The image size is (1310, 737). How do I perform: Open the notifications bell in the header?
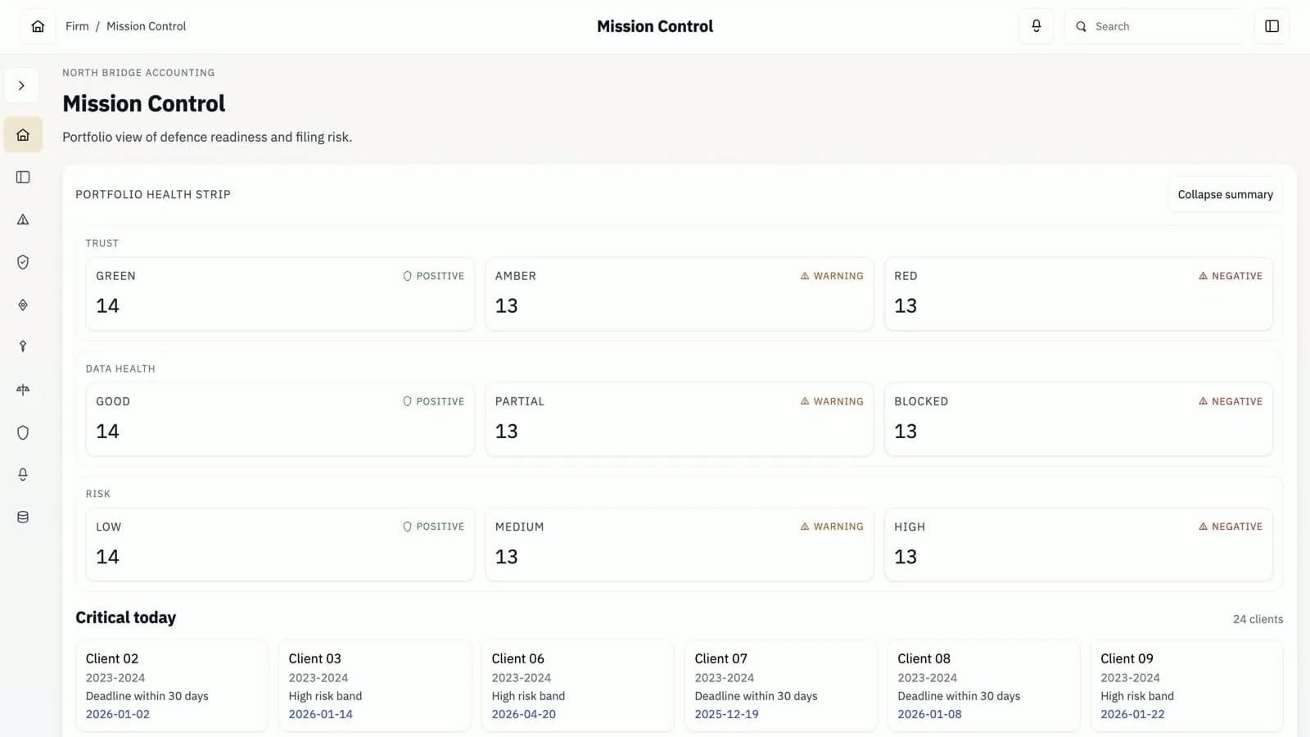pyautogui.click(x=1036, y=26)
